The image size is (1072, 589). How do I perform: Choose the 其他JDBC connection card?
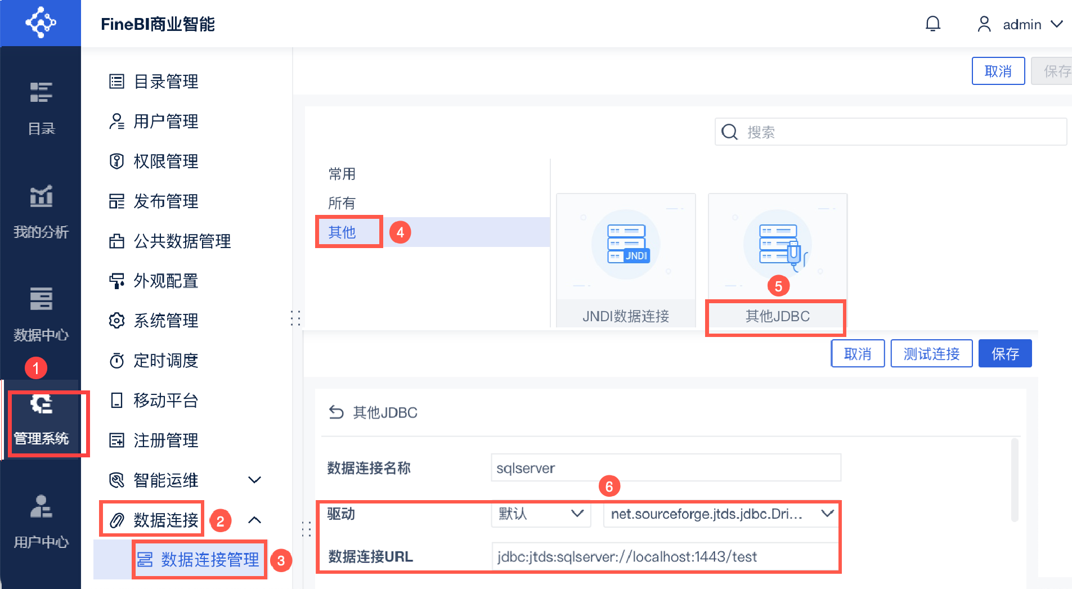point(778,260)
